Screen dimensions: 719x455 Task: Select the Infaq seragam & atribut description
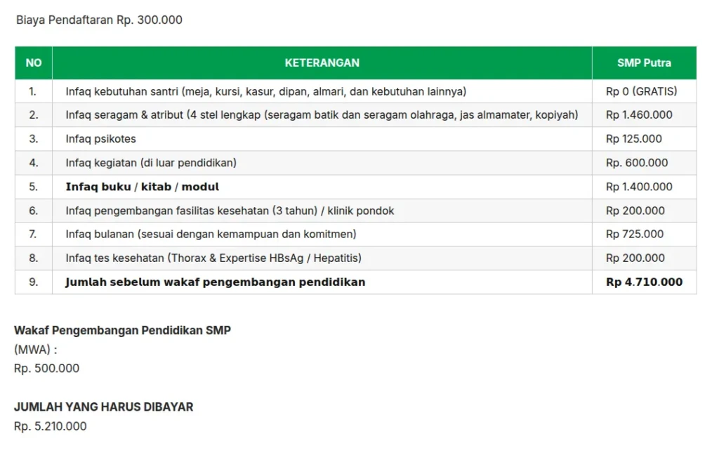(x=322, y=115)
